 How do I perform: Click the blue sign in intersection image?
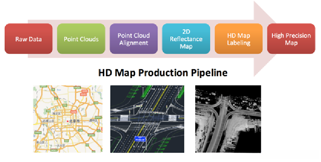140,139
